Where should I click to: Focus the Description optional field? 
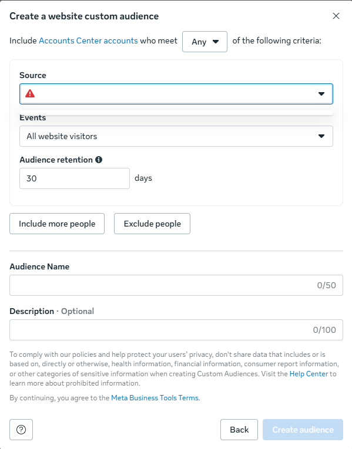[x=176, y=330]
